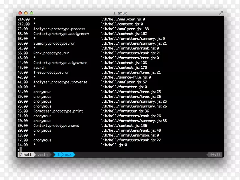Click path lib/hell/analyzer.js:57
Viewport: 240px width, 180px height.
tap(124, 82)
